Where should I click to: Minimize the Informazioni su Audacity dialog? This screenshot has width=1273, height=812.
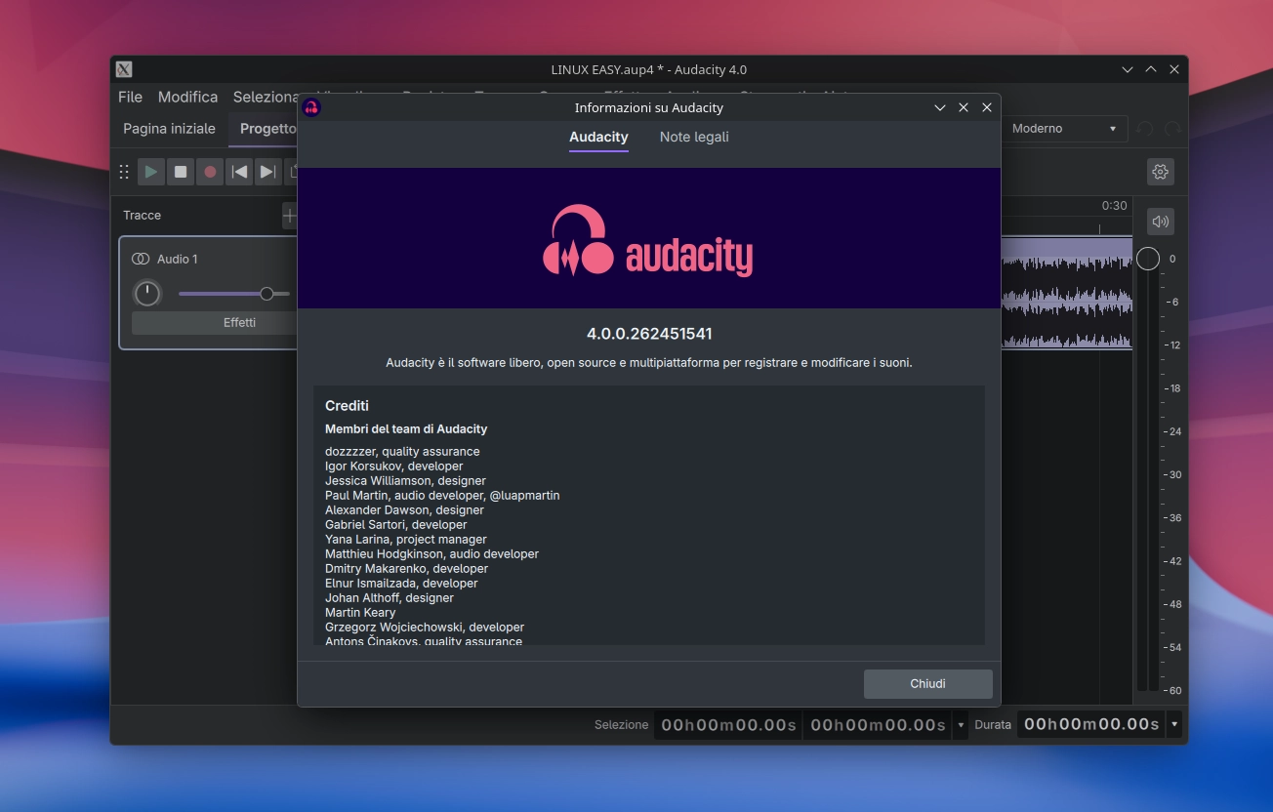940,107
